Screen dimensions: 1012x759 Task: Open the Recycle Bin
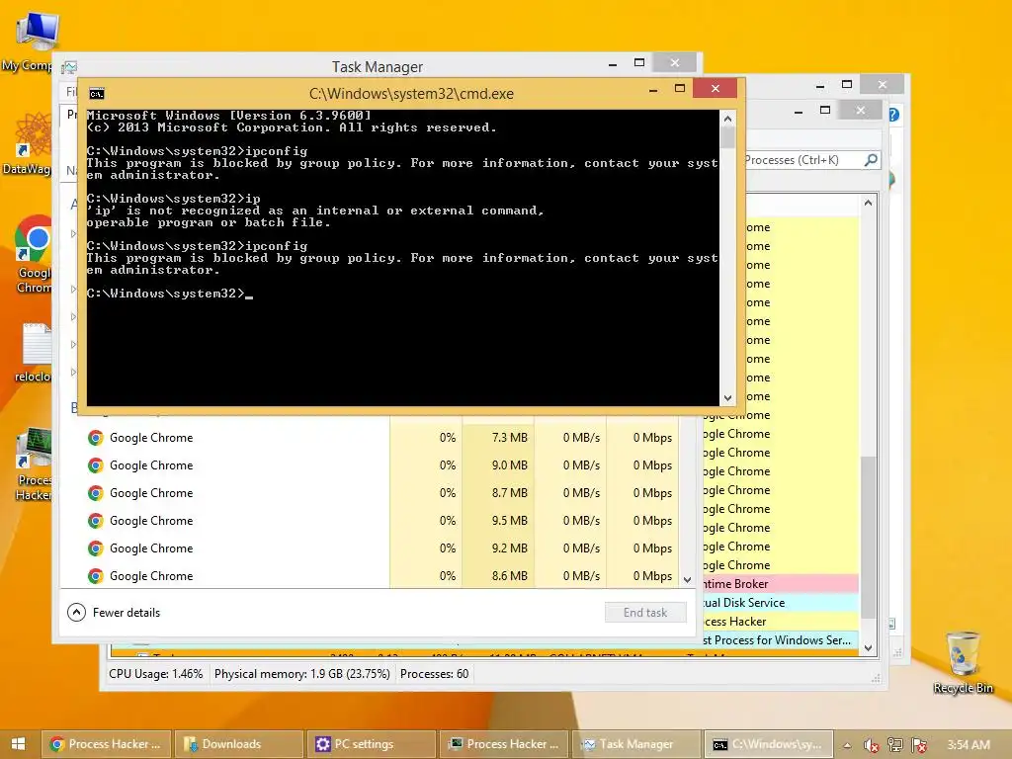point(963,662)
